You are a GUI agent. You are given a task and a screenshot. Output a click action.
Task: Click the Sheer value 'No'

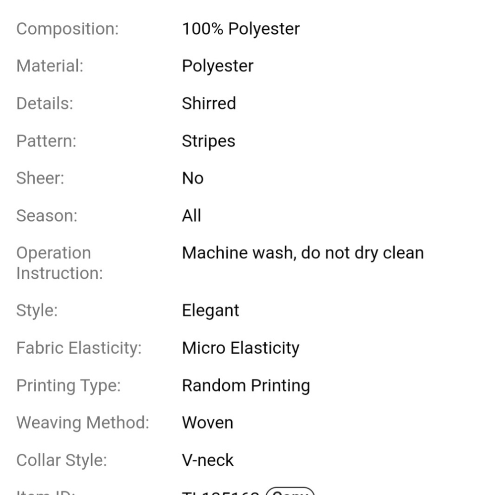click(192, 178)
